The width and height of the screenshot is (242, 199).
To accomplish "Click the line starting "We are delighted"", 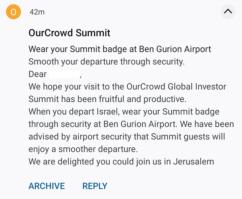I will tap(121, 162).
